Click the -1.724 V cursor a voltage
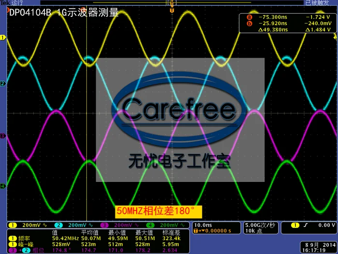 (318, 17)
